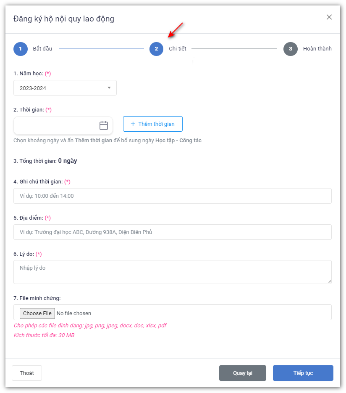346x393 pixels.
Task: Click the step 2 circle icon
Action: pos(156,49)
